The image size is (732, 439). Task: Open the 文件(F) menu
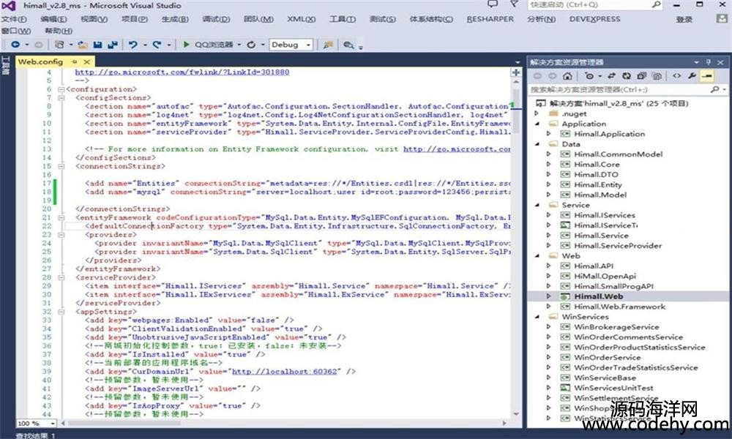tap(14, 19)
